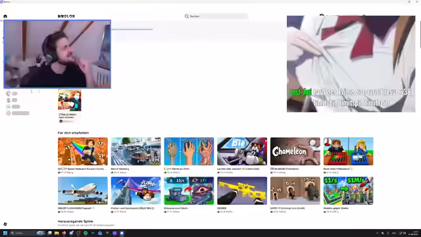Open the yellow sniper rifle game tile
Image resolution: width=421 pixels, height=237 pixels.
point(242,190)
